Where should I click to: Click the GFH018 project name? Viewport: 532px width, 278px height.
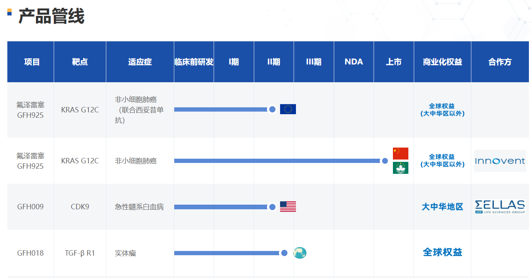tap(31, 253)
